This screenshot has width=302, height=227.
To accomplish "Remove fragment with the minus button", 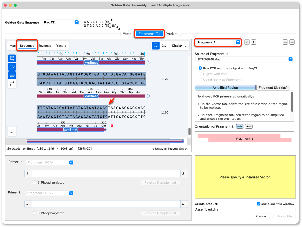I will point(285,42).
